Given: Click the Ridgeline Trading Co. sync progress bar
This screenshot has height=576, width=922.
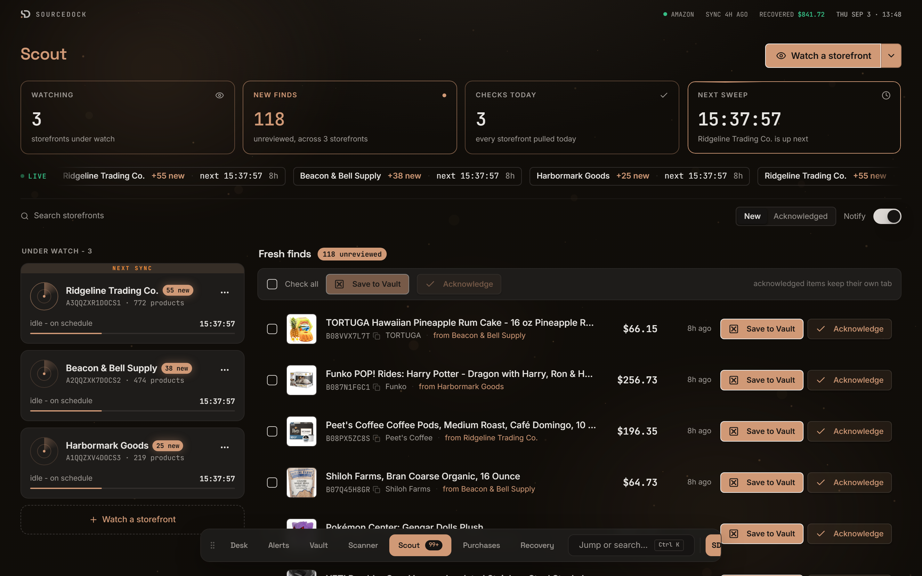Looking at the screenshot, I should [x=133, y=333].
